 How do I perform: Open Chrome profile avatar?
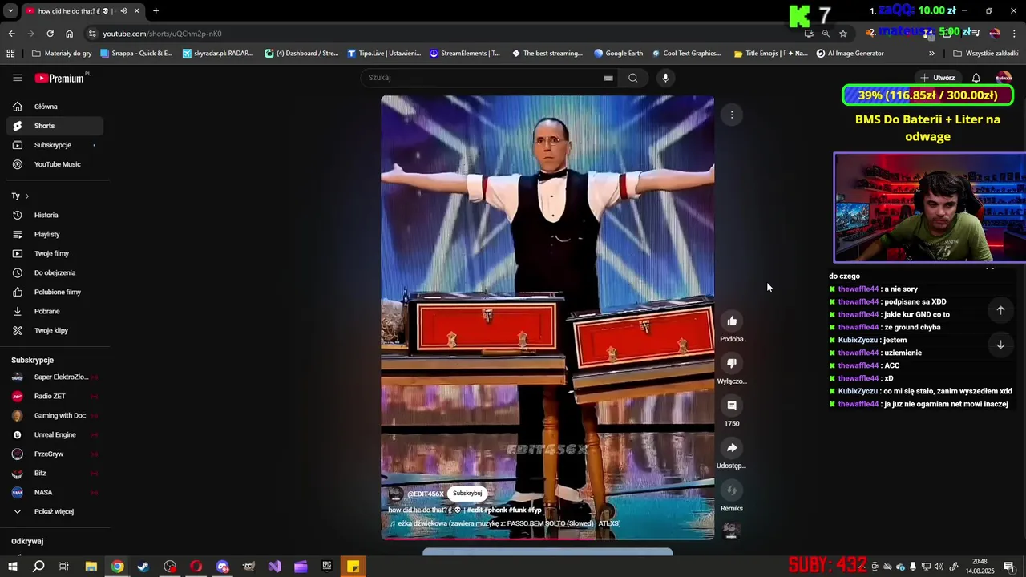pos(995,34)
